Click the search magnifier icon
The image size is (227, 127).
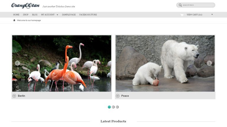[180, 5]
